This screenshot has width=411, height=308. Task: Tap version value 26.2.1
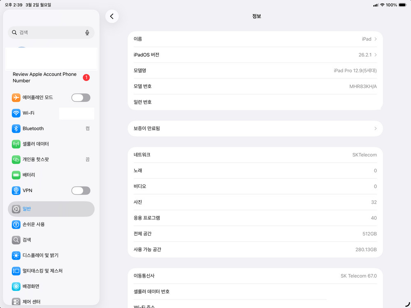coord(365,55)
